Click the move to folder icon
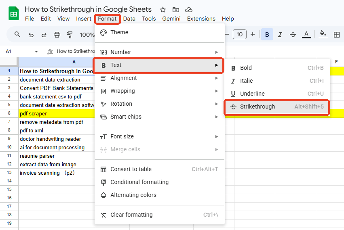The height and width of the screenshot is (230, 344). (176, 10)
